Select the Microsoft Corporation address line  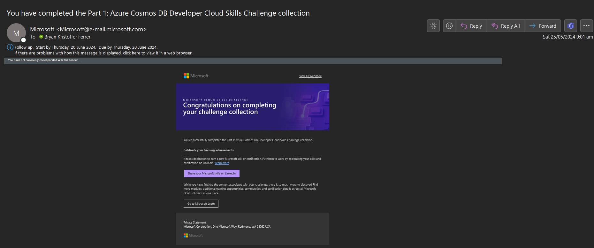pyautogui.click(x=227, y=227)
